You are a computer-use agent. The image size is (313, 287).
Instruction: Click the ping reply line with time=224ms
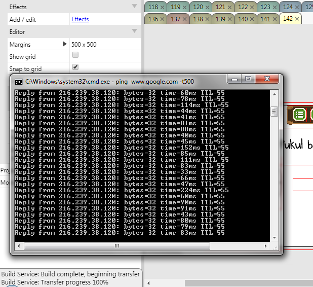pos(122,190)
